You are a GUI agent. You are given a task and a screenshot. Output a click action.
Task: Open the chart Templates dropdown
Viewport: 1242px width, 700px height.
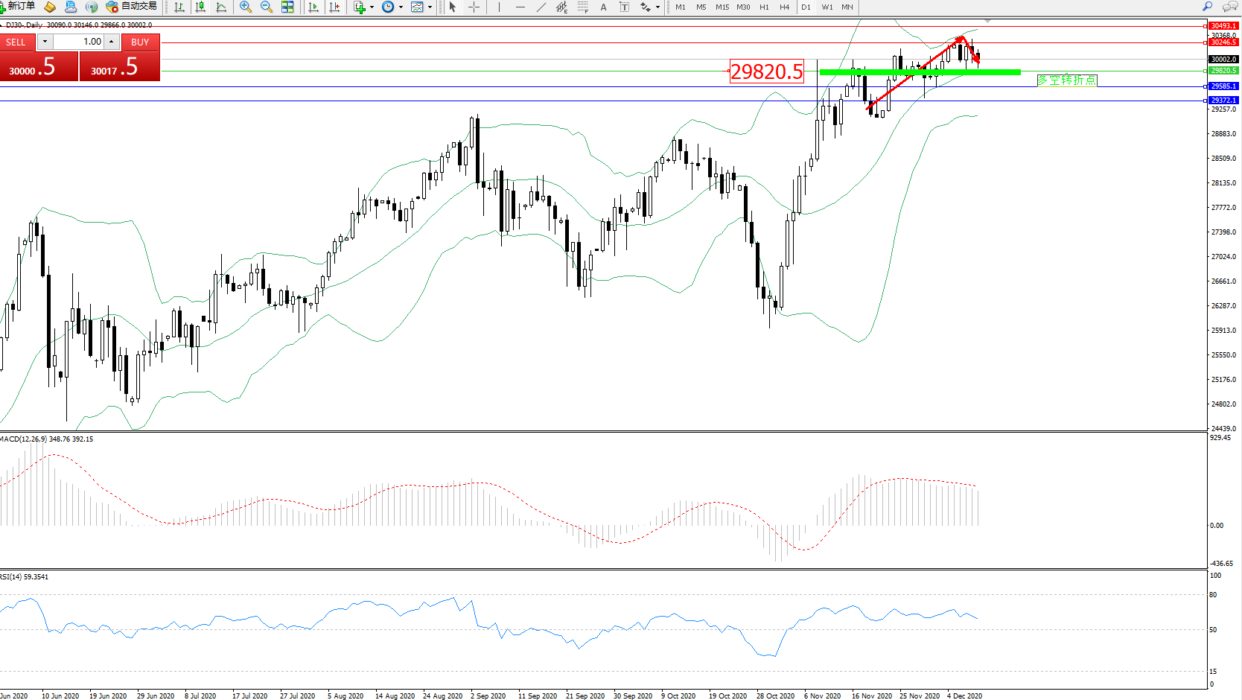tap(421, 7)
